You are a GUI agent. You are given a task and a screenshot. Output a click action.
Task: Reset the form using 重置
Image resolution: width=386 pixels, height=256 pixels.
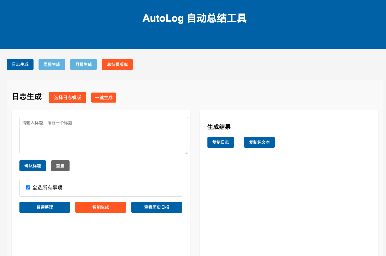60,166
